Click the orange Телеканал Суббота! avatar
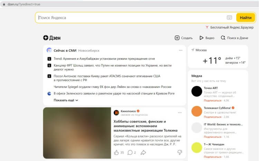Image resolution: width=259 pixels, height=161 pixels. tap(196, 111)
